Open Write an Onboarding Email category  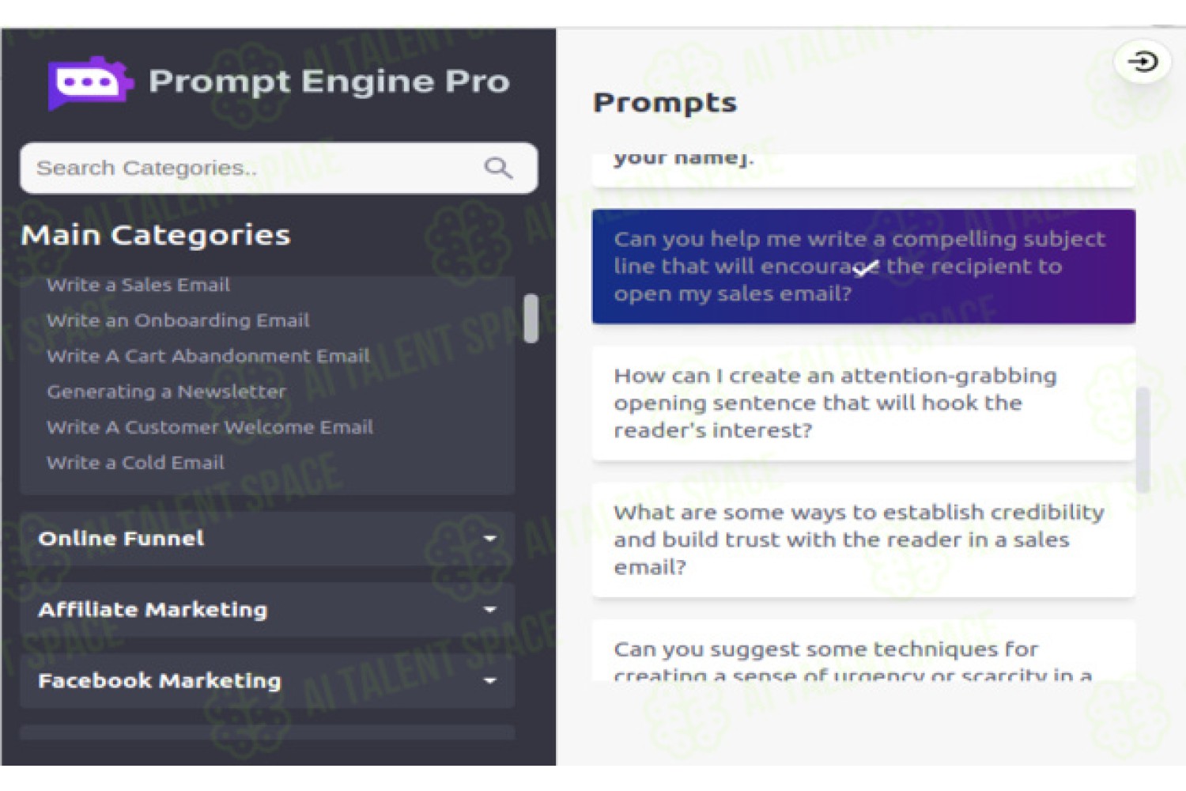tap(178, 320)
